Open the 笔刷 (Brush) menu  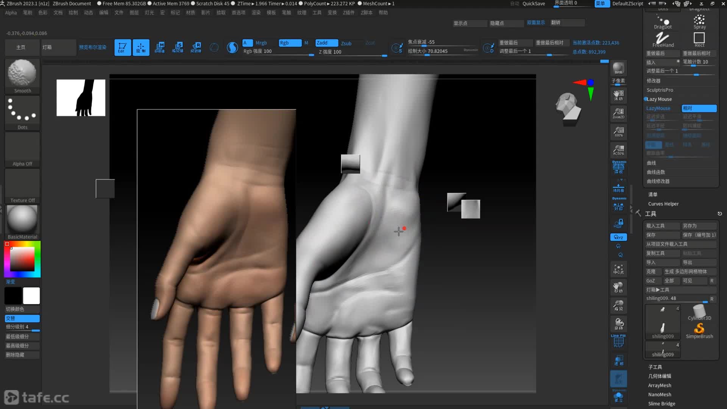[x=28, y=12]
